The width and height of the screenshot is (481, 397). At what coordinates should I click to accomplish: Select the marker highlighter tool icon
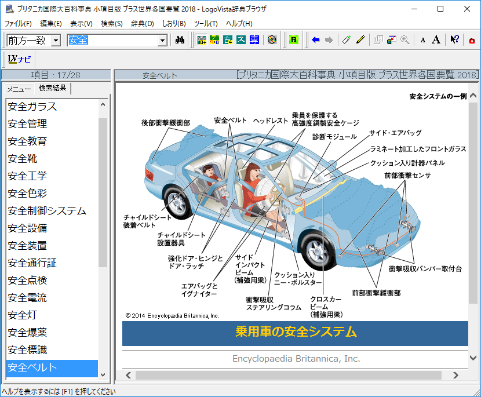pos(347,40)
